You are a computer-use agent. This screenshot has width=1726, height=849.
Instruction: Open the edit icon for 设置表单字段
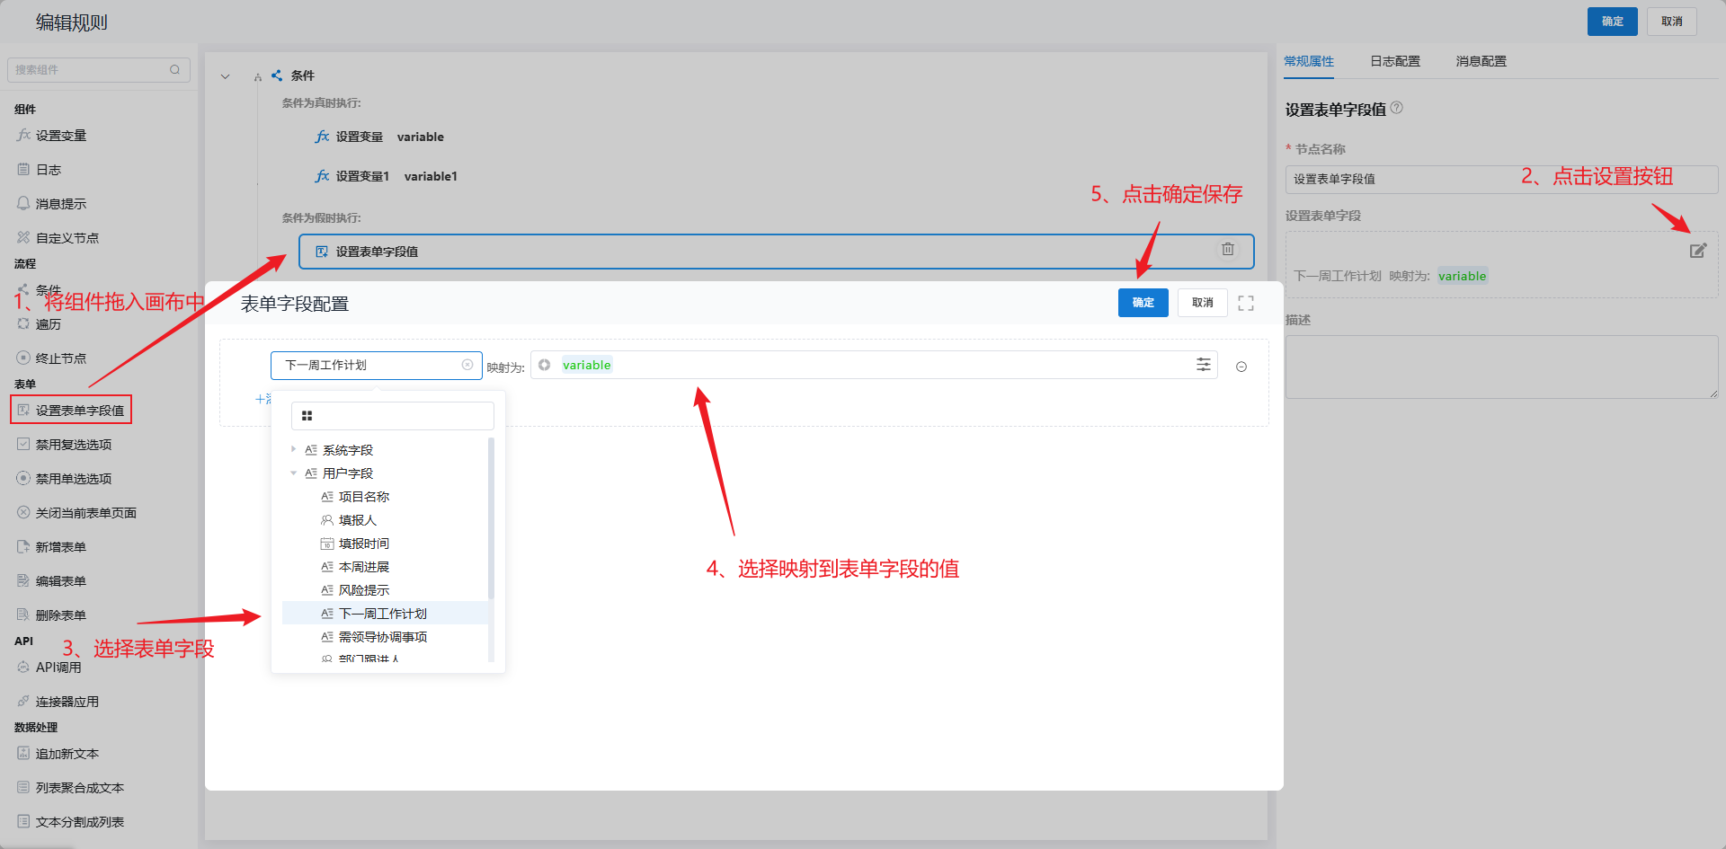pyautogui.click(x=1697, y=251)
